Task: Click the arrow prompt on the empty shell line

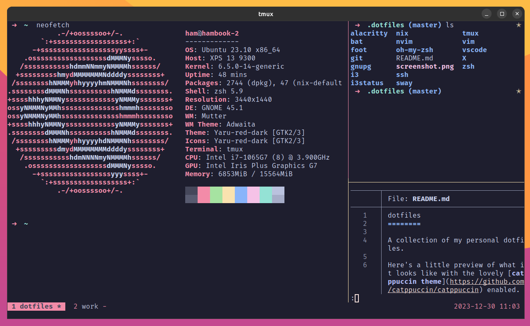Action: [x=14, y=223]
